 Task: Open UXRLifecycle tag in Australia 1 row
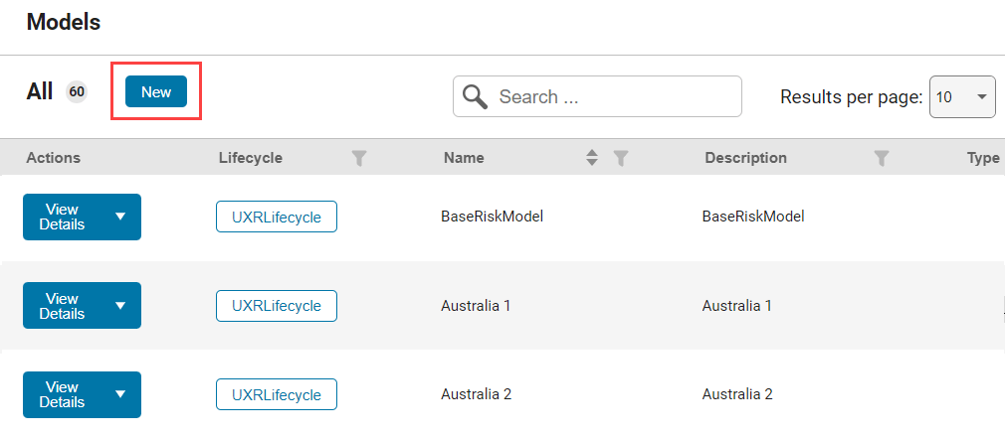[277, 306]
